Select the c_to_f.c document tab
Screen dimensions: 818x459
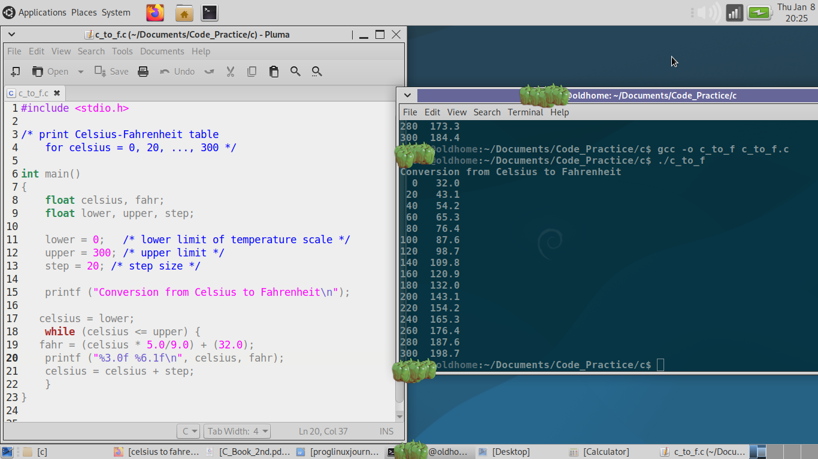(34, 93)
